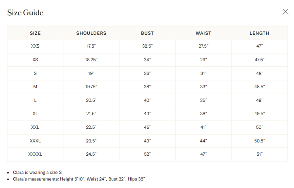Select the M size row label
The width and height of the screenshot is (294, 188).
(35, 87)
